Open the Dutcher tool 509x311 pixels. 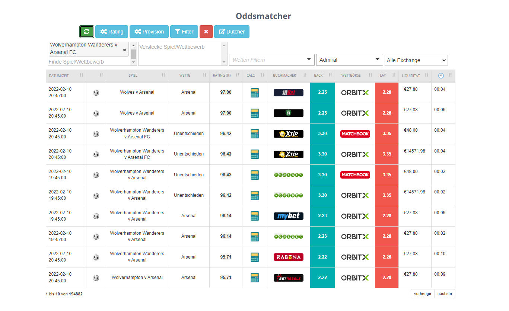[x=232, y=32]
